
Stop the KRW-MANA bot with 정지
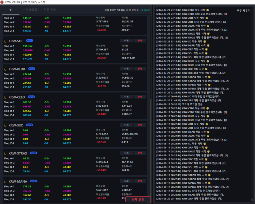(140, 181)
